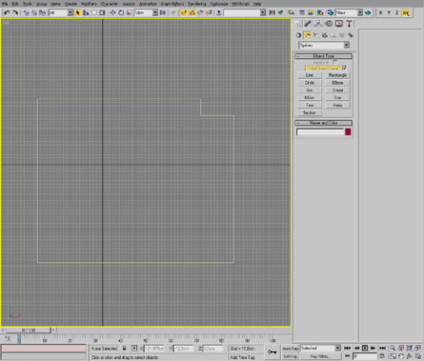Click the Line spline button

pos(310,75)
